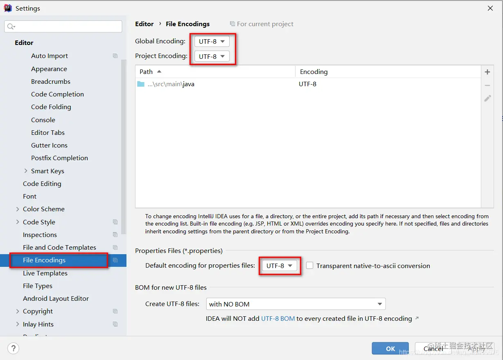The image size is (503, 360).
Task: Click the add path plus icon
Action: click(x=487, y=72)
